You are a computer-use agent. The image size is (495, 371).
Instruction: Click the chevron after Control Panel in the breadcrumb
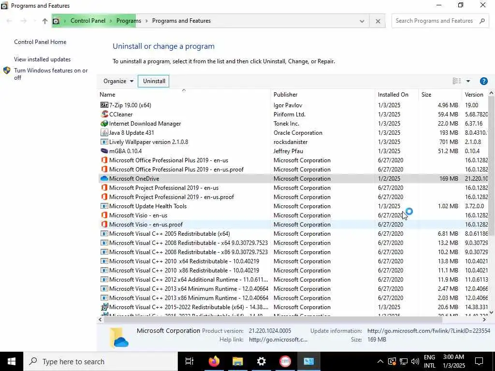(111, 21)
